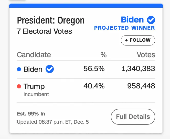Viewport: 170px width, 139px height.
Task: Click the Est. 99% In text
Action: point(31,114)
